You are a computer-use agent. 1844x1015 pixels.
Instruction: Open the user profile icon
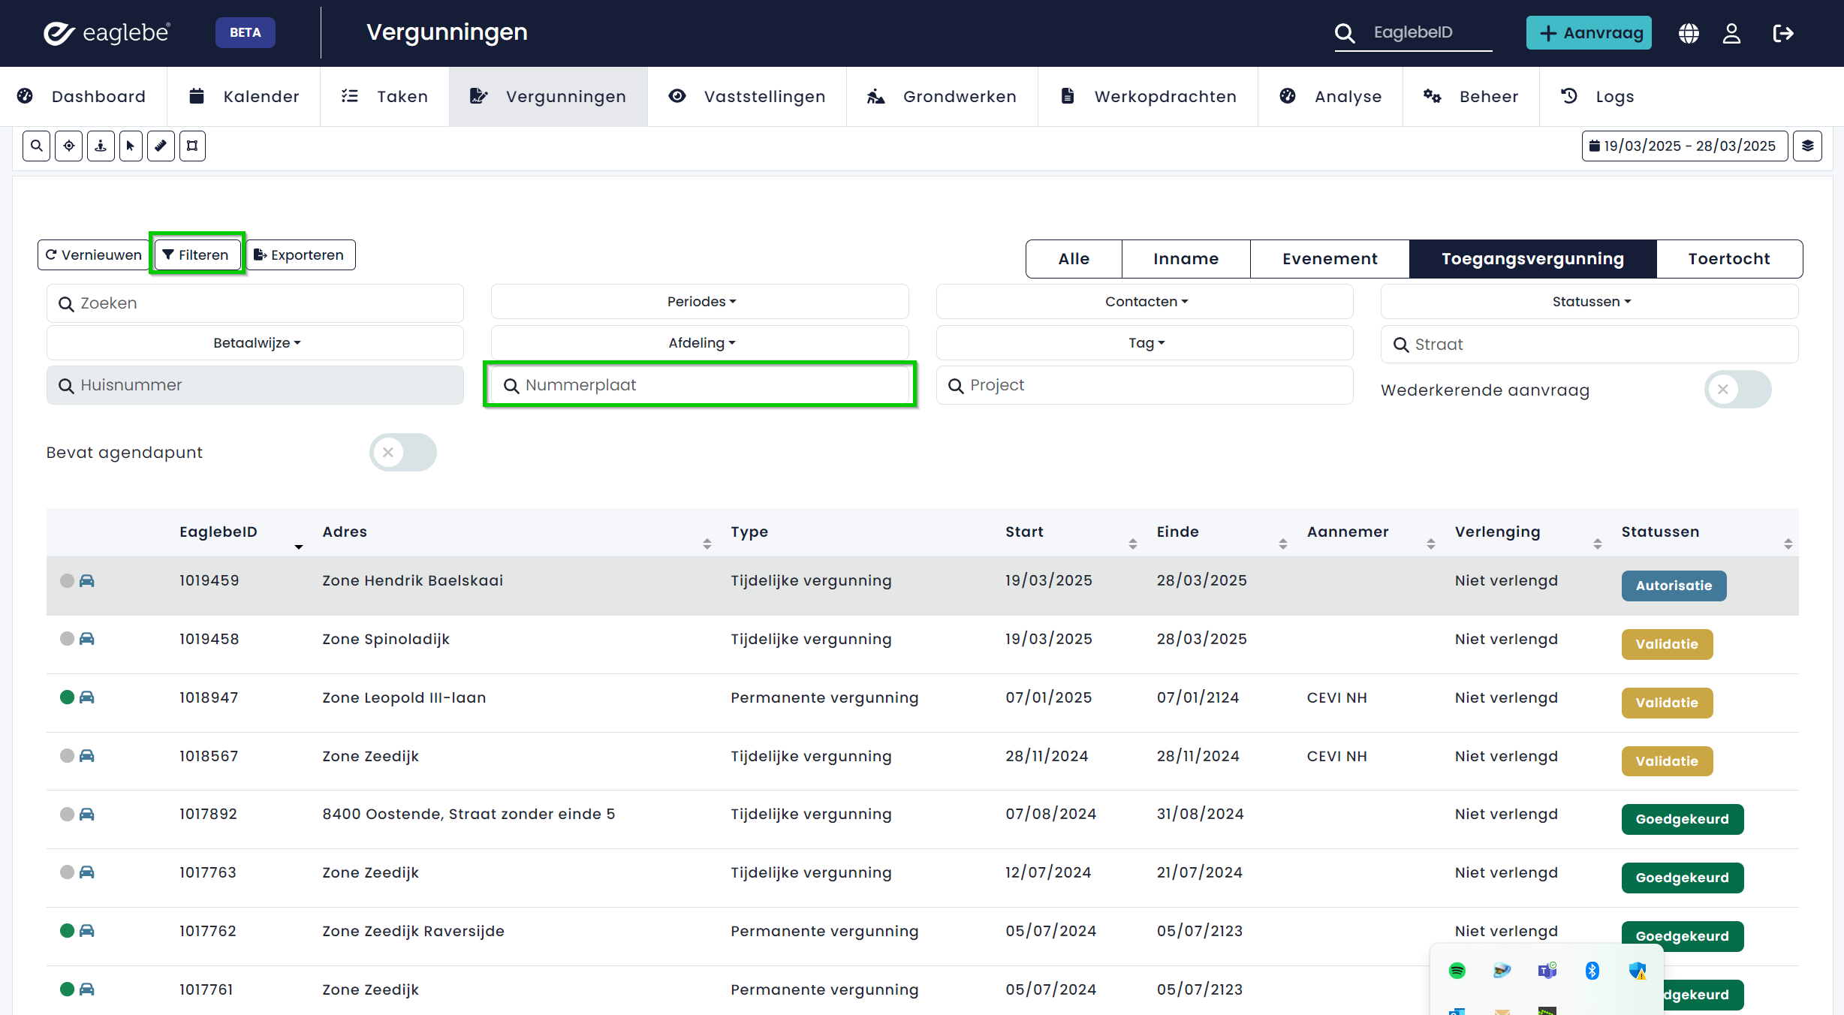point(1731,33)
